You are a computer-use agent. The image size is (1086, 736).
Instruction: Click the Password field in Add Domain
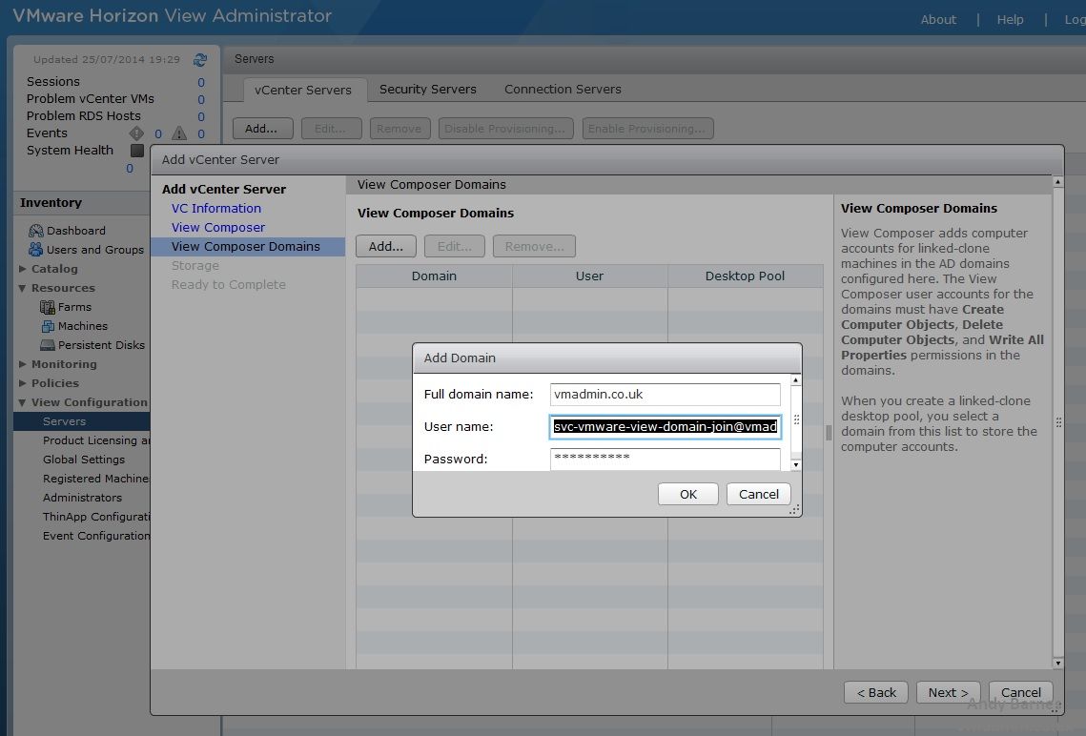click(x=665, y=459)
